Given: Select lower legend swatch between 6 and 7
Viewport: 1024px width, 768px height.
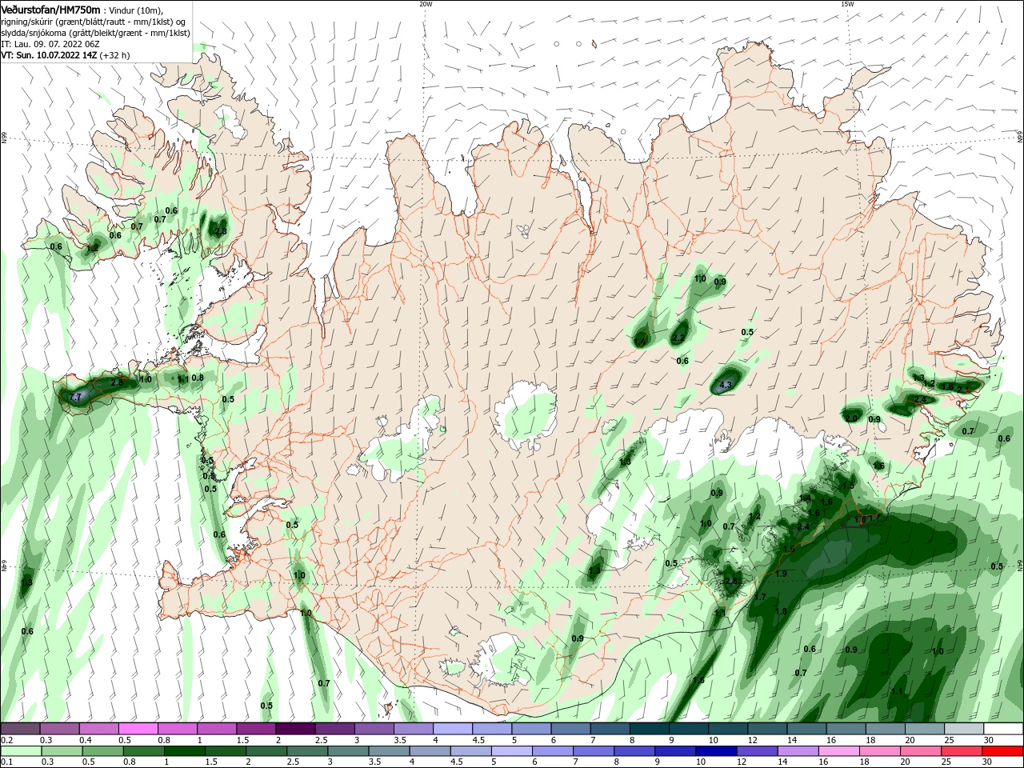Looking at the screenshot, I should pos(553,751).
